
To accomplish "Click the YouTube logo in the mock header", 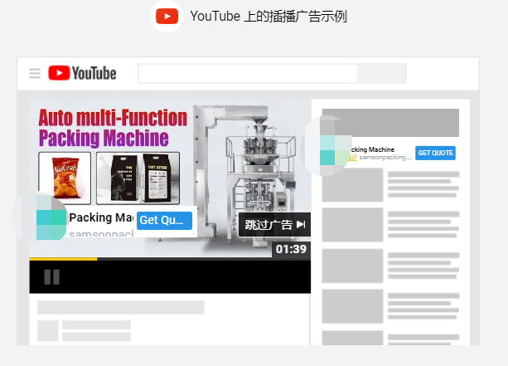I will tap(82, 73).
